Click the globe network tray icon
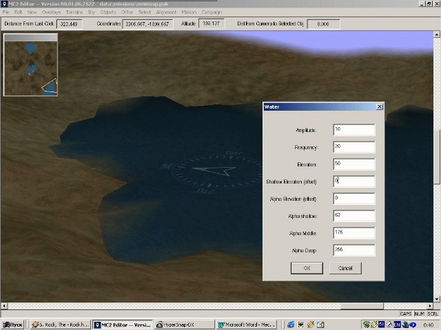Screen dimensions: 441x330 click(x=404, y=324)
